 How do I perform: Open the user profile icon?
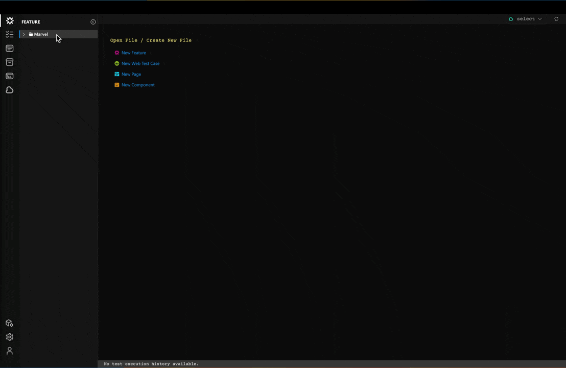pyautogui.click(x=9, y=351)
